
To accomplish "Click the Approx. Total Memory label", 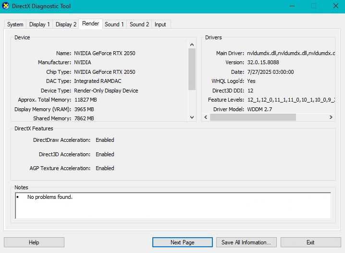I will [44, 100].
